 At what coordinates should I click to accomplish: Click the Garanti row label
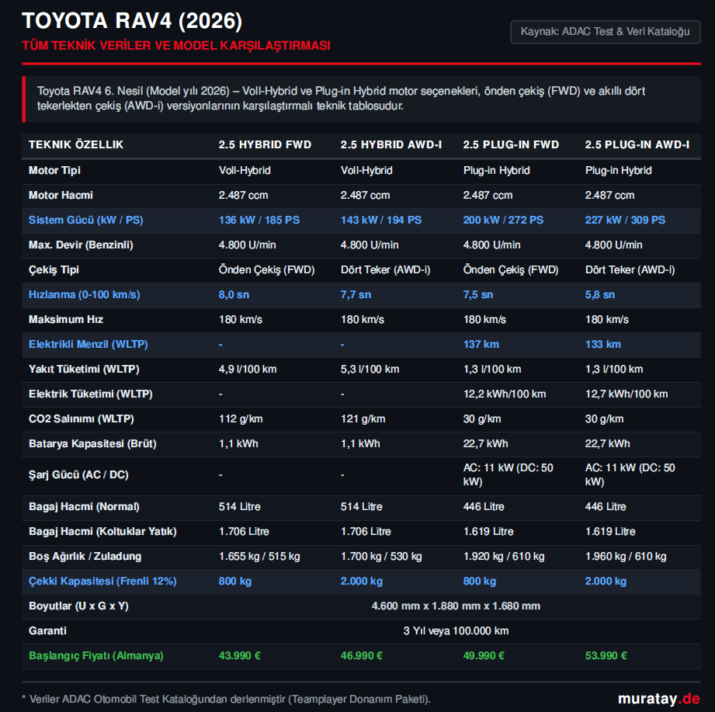pyautogui.click(x=47, y=630)
